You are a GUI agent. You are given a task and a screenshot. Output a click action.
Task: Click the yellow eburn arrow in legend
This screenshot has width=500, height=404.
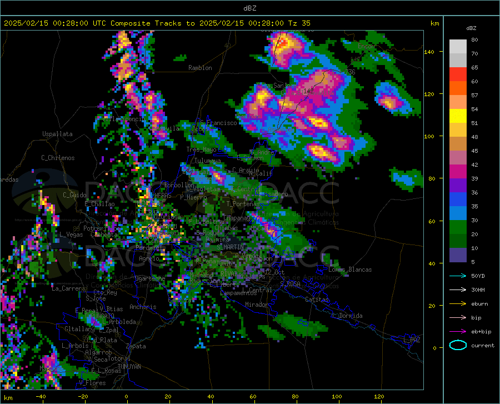point(458,303)
